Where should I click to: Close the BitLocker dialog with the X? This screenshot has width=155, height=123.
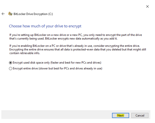click(x=147, y=6)
